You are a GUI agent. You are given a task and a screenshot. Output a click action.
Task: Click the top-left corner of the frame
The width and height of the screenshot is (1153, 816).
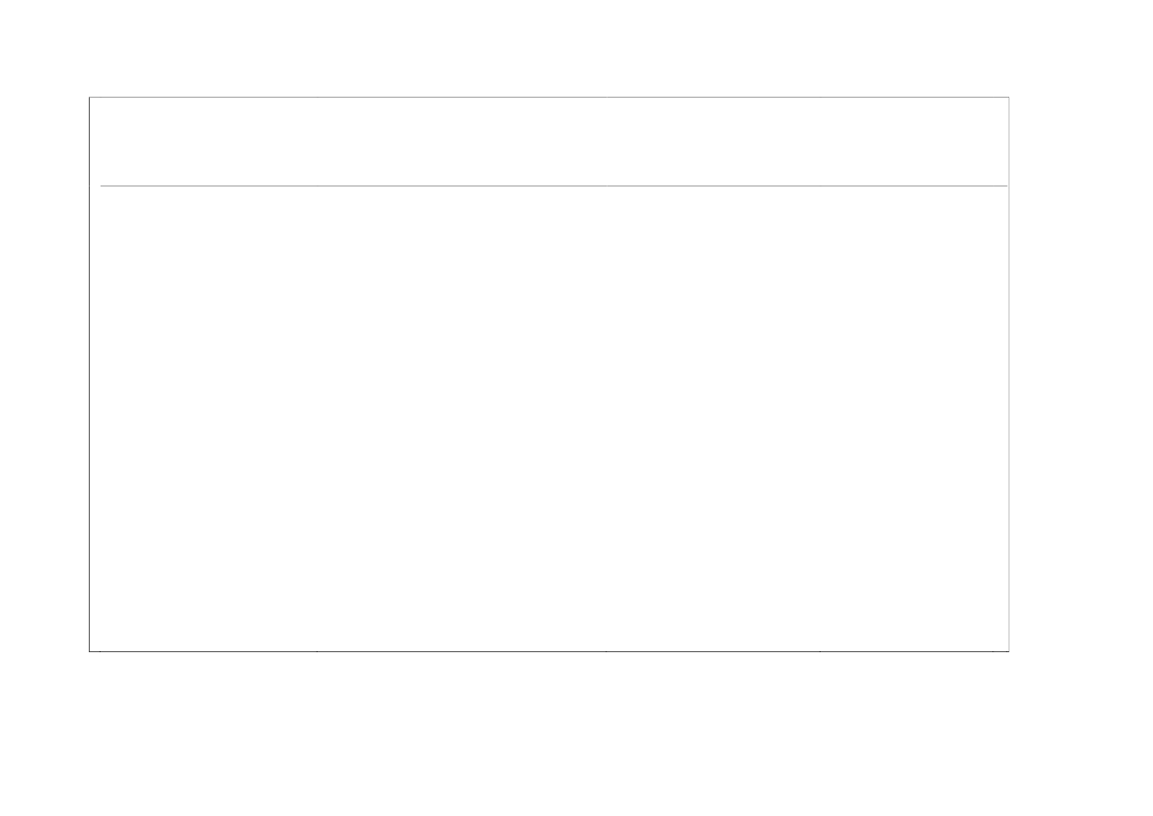pos(90,97)
